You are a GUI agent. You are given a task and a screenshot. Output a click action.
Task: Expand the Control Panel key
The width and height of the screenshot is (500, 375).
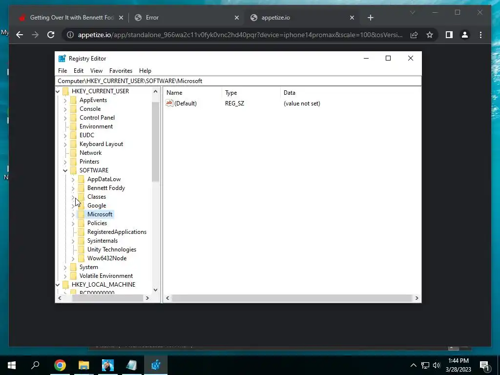pyautogui.click(x=65, y=118)
